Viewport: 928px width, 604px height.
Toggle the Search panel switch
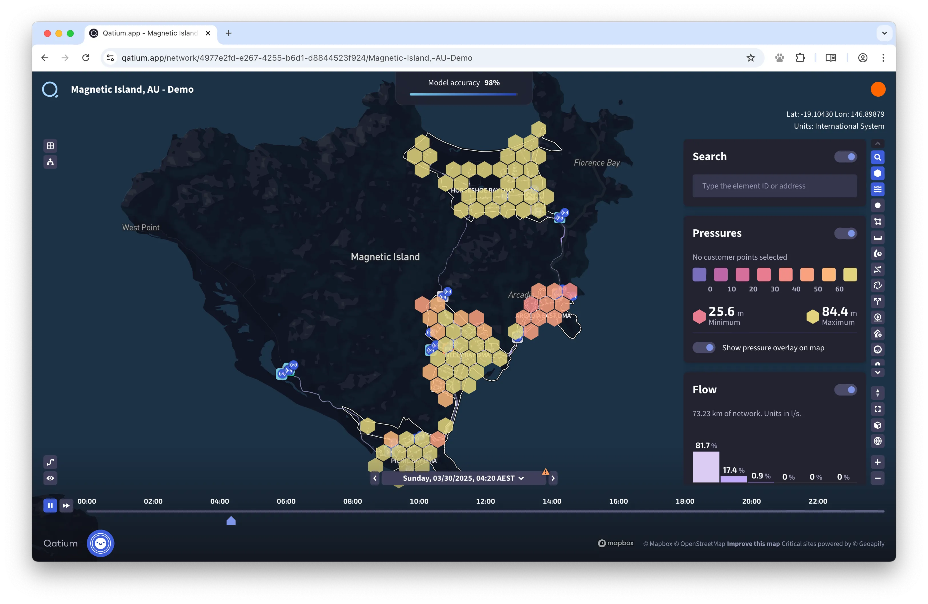pos(845,156)
